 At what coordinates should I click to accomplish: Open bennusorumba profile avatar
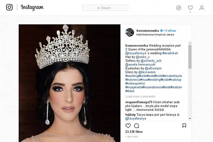pyautogui.click(x=130, y=32)
